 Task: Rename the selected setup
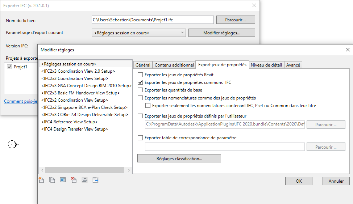coord(63,180)
